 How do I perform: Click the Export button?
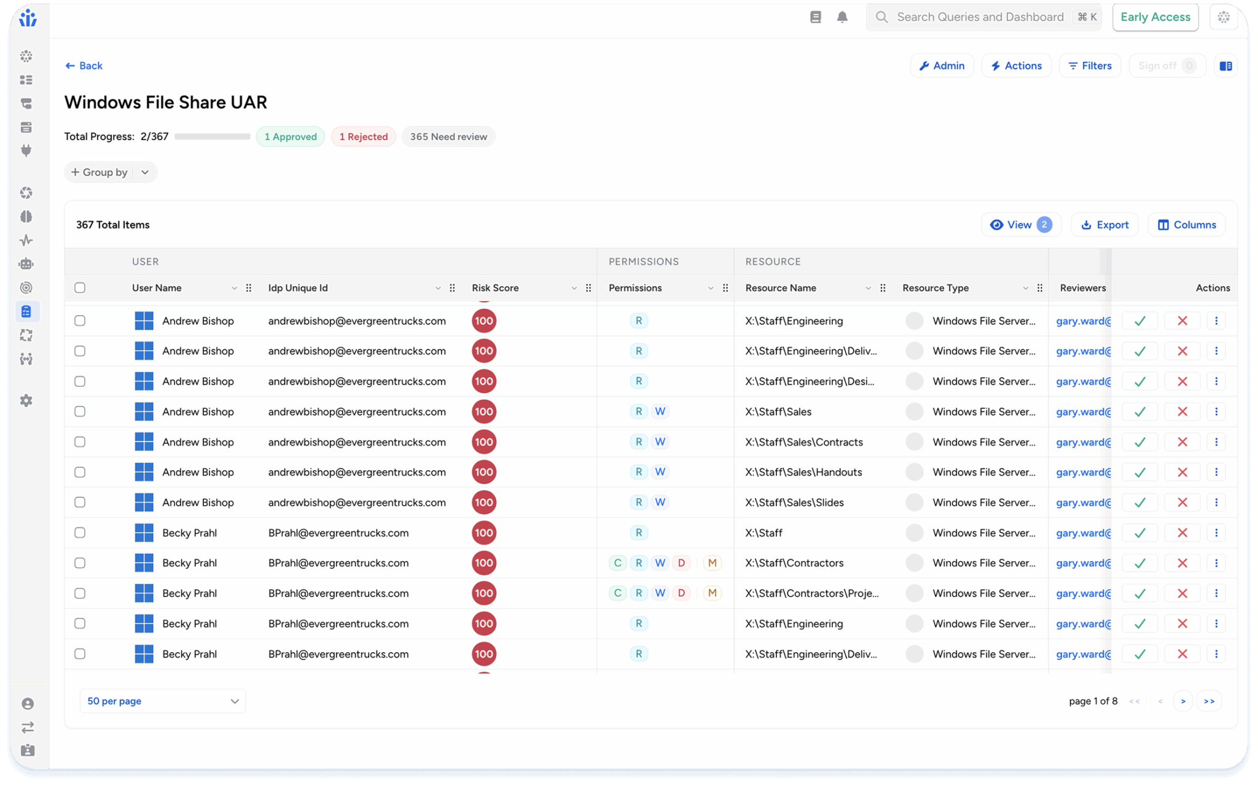click(1104, 225)
